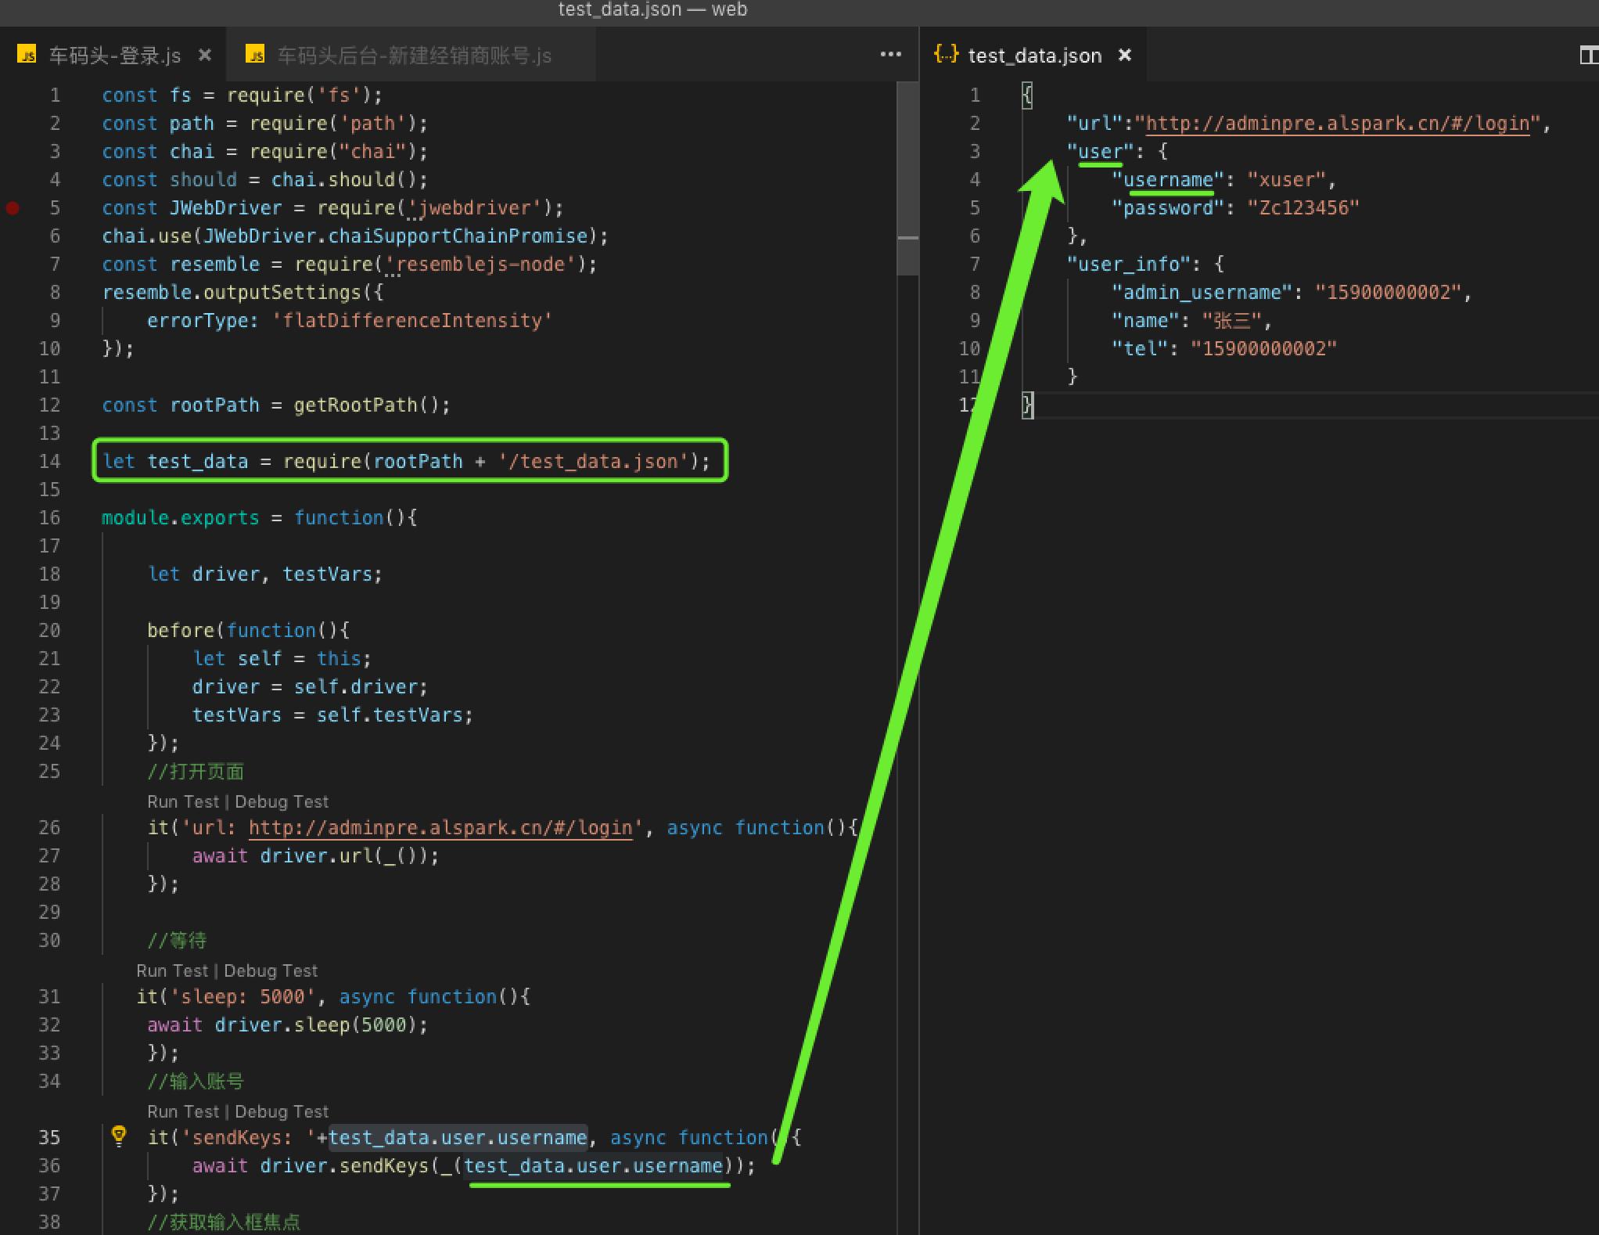The height and width of the screenshot is (1235, 1599).
Task: Click line number 3 in test_data.json
Action: (x=975, y=151)
